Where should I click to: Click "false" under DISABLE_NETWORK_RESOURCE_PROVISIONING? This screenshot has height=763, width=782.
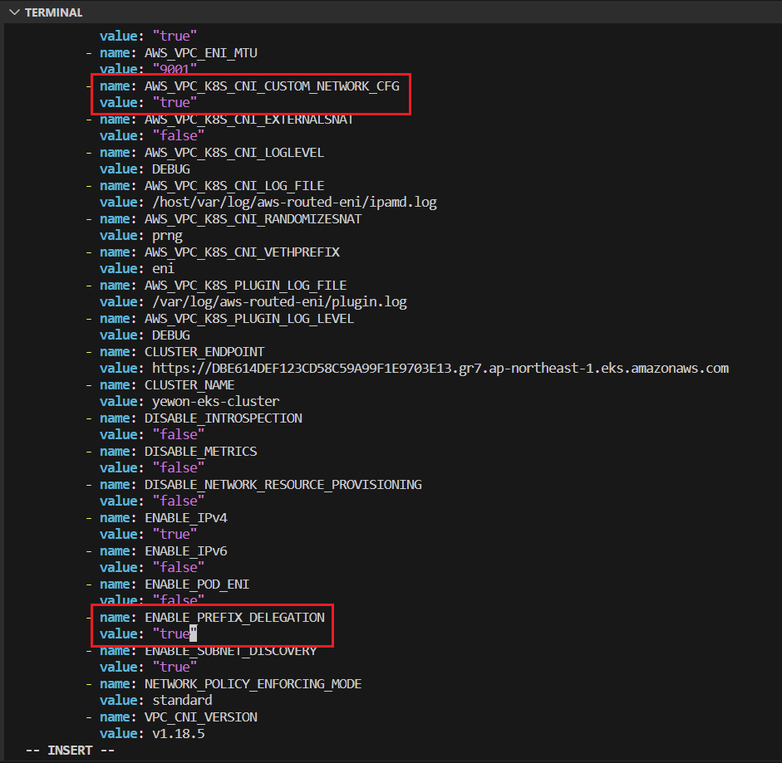coord(178,501)
